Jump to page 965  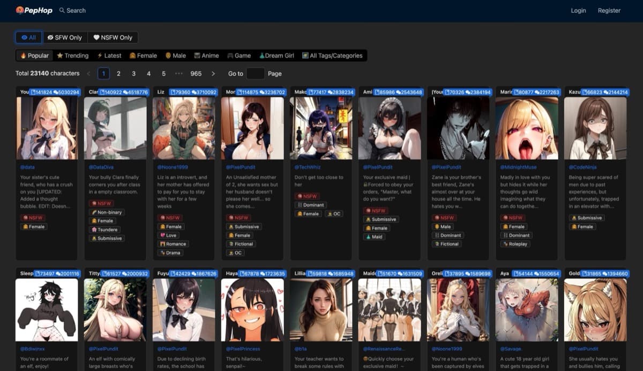tap(196, 74)
